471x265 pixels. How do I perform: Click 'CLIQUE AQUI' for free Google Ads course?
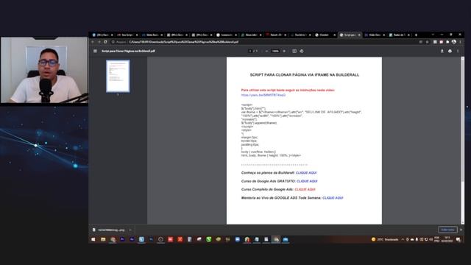coord(307,181)
